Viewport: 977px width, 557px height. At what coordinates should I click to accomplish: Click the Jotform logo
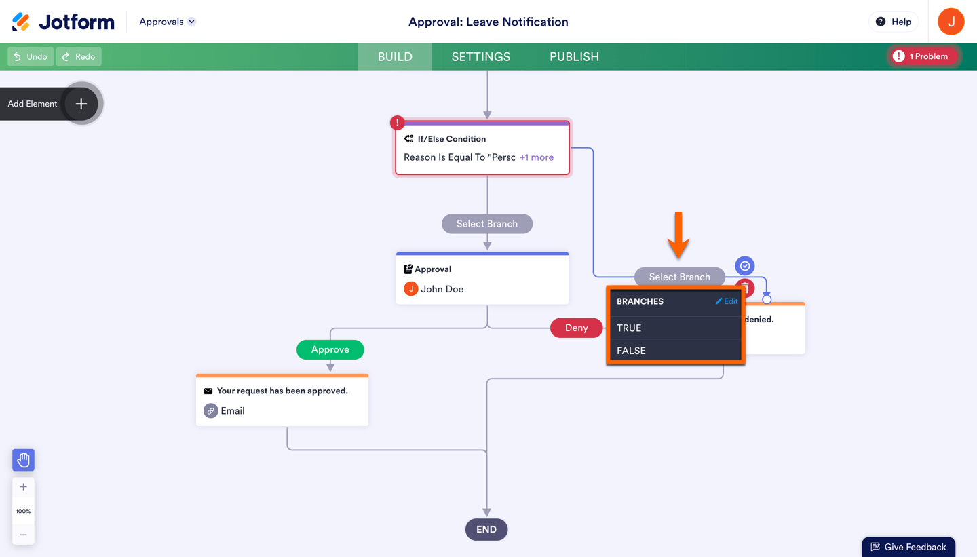tap(63, 22)
